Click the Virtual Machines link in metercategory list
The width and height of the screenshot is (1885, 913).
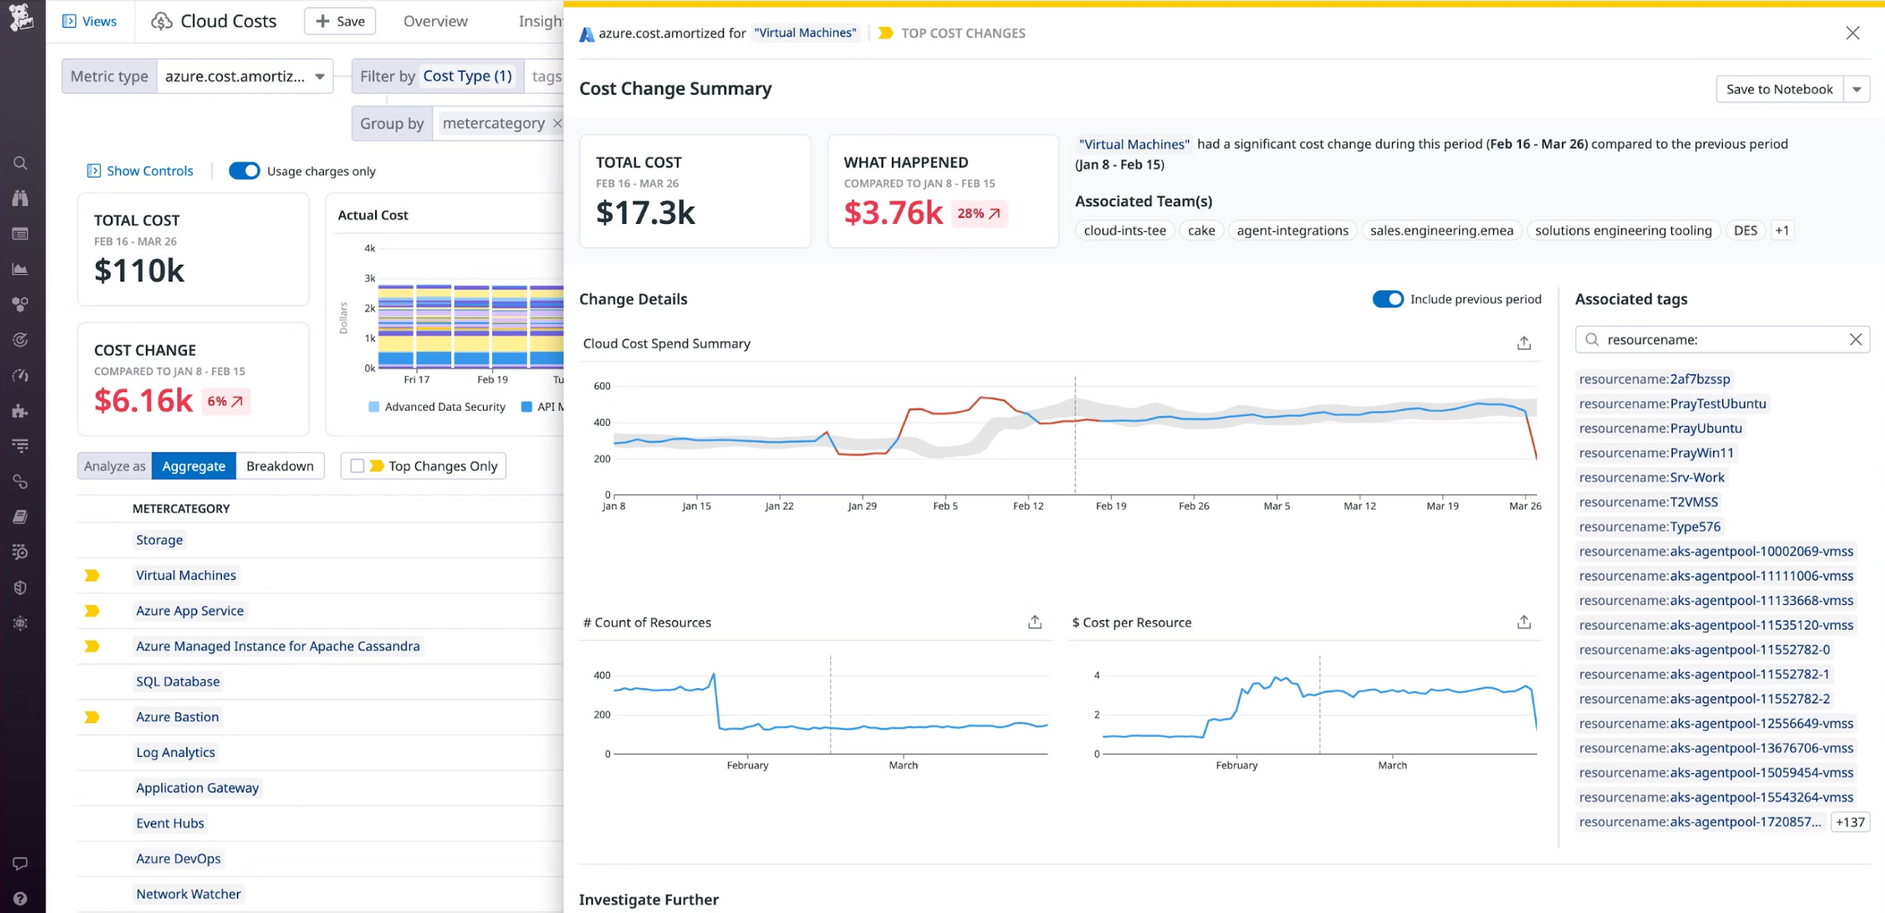pyautogui.click(x=185, y=574)
